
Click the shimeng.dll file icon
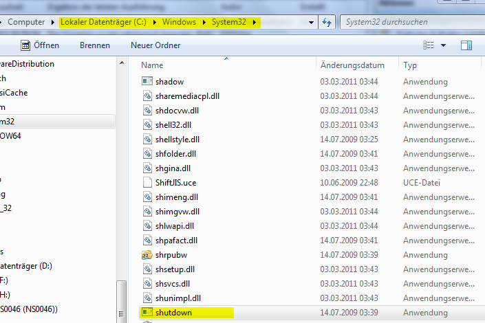pyautogui.click(x=147, y=197)
